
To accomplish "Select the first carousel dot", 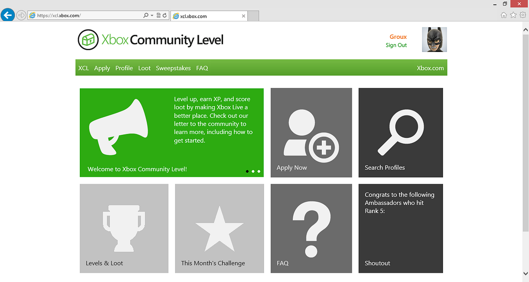I will click(247, 171).
